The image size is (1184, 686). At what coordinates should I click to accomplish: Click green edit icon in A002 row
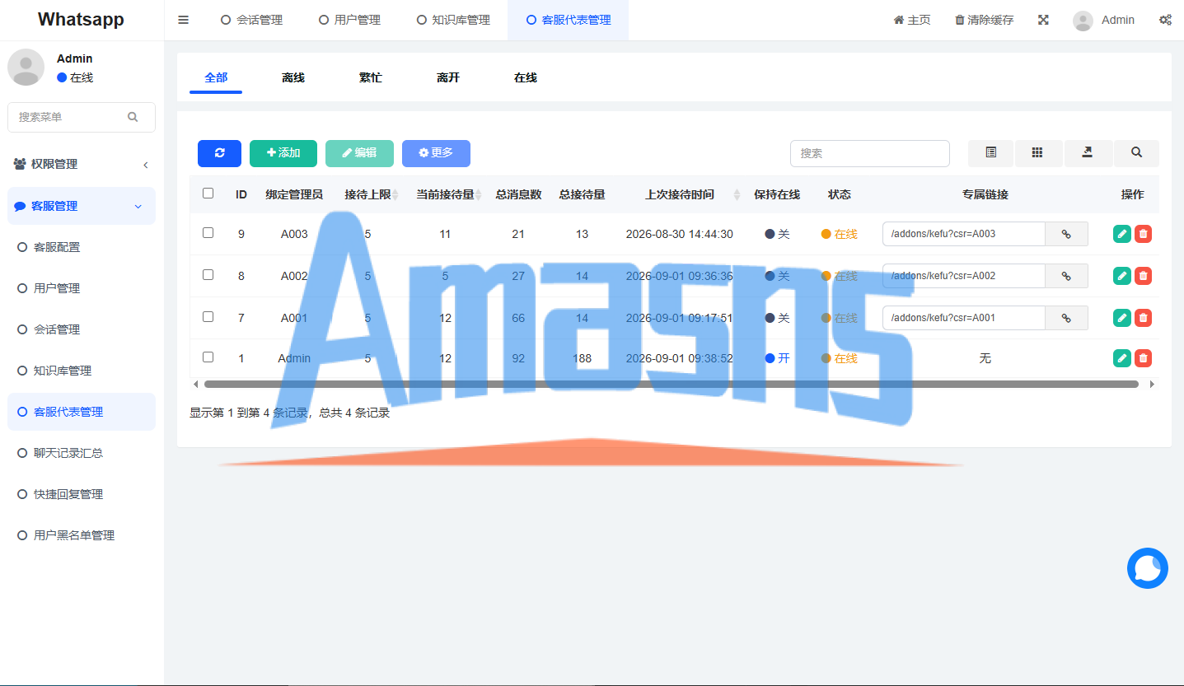pyautogui.click(x=1121, y=276)
